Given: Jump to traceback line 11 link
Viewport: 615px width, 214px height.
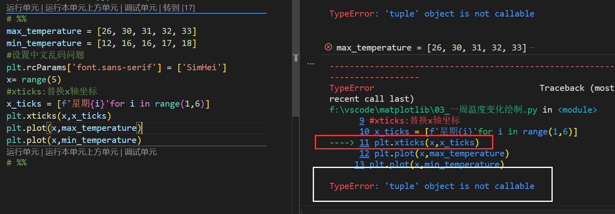Looking at the screenshot, I should pos(364,143).
